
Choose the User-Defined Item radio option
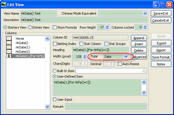click(x=54, y=76)
